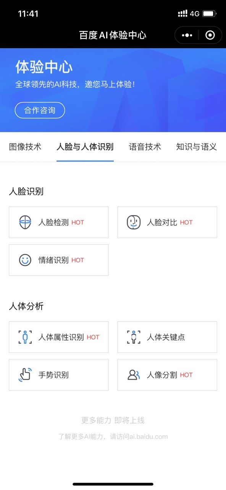
Task: Open the 人像分割 card label
Action: pyautogui.click(x=162, y=375)
